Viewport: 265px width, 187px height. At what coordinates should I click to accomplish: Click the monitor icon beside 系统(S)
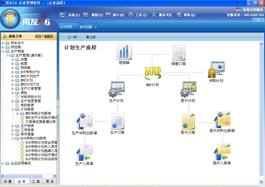(x=62, y=15)
